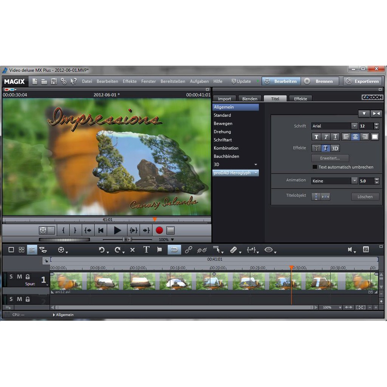The image size is (387, 387).
Task: Click the timeline horizontal scrollbar
Action: [x=184, y=308]
